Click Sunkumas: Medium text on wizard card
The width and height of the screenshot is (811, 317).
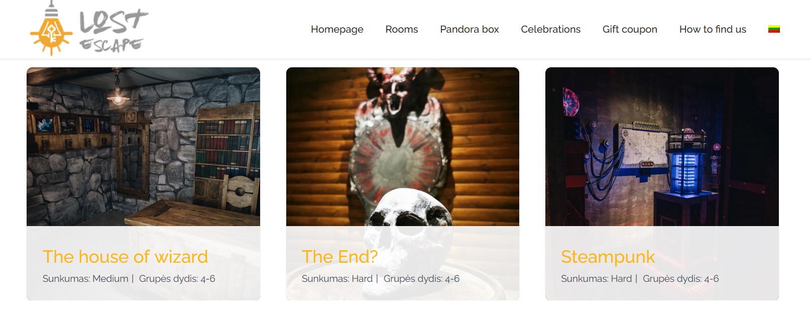click(x=85, y=278)
